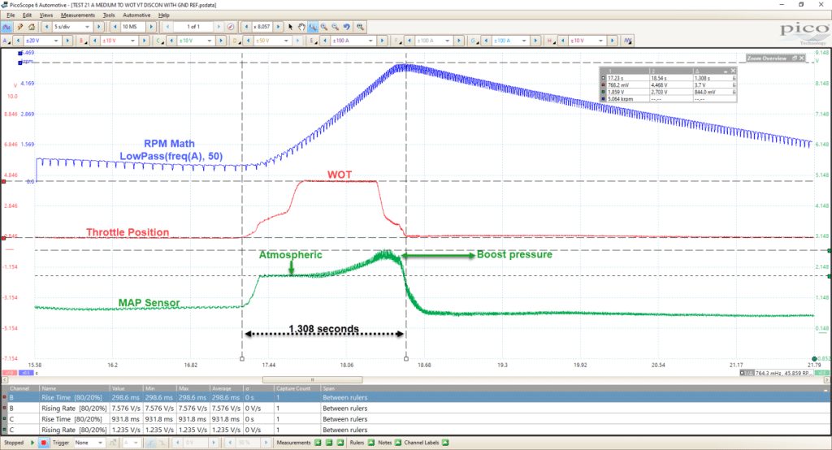Zoom to full view
Image resolution: width=832 pixels, height=450 pixels.
pyautogui.click(x=360, y=27)
